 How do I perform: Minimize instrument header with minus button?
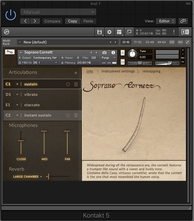pyautogui.click(x=183, y=54)
